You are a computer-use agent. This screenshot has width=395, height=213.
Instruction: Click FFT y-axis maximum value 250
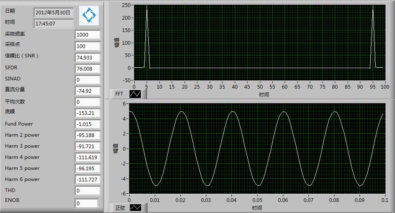(126, 5)
